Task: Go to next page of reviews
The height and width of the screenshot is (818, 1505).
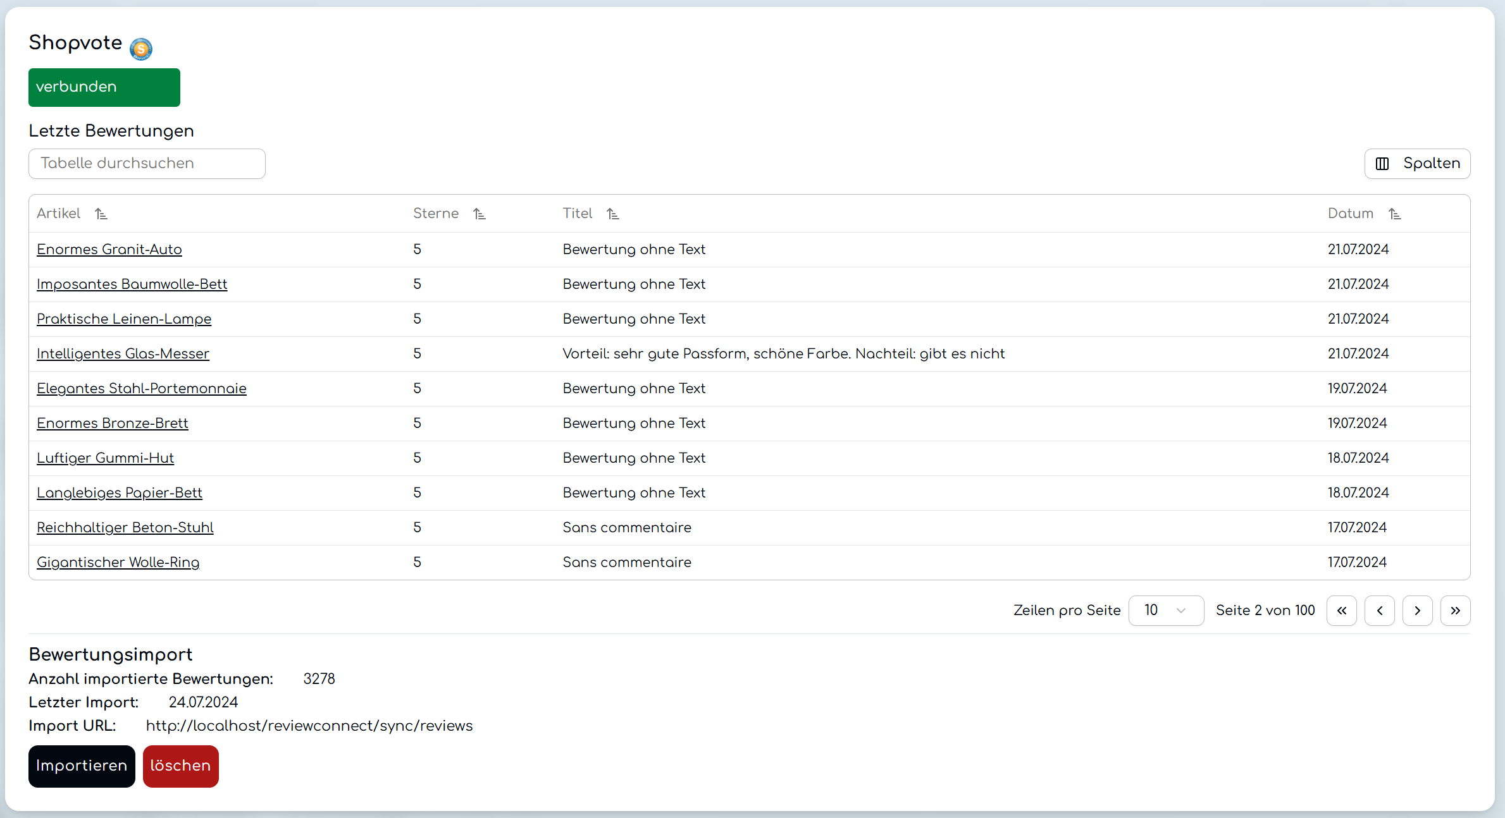Action: (1417, 611)
